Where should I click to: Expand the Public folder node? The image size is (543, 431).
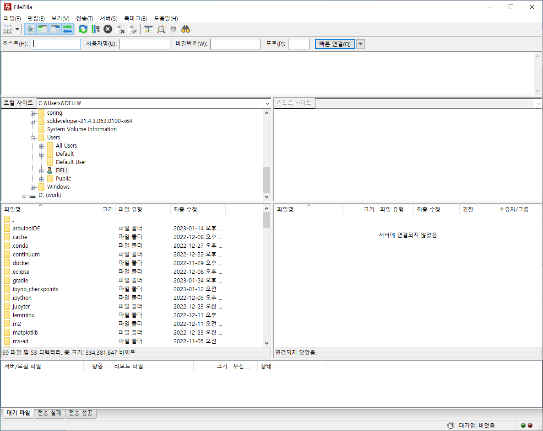pos(41,179)
